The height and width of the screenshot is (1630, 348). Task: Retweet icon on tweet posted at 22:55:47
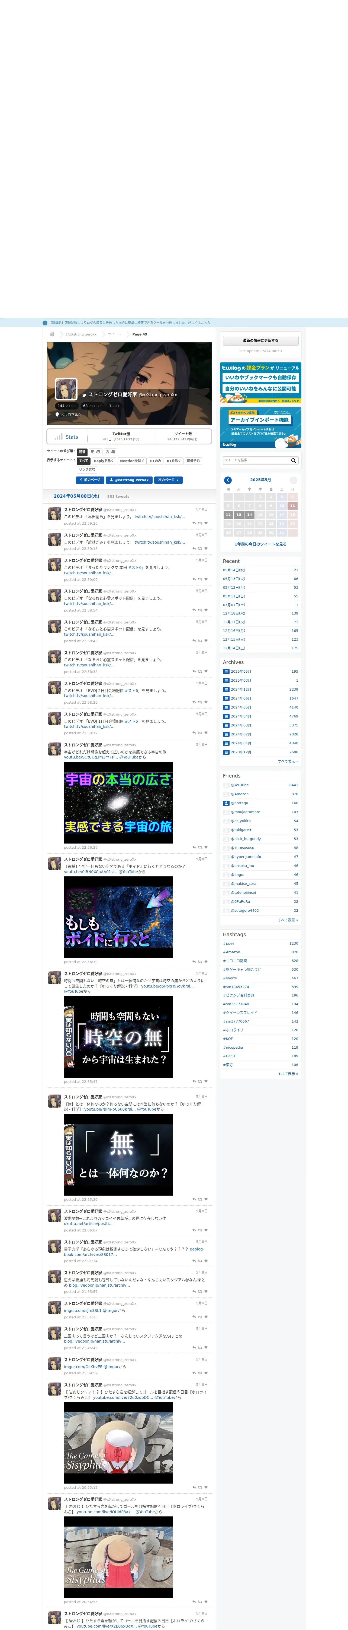pos(200,1082)
